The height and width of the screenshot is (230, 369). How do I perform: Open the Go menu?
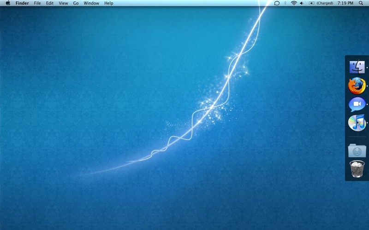click(76, 3)
